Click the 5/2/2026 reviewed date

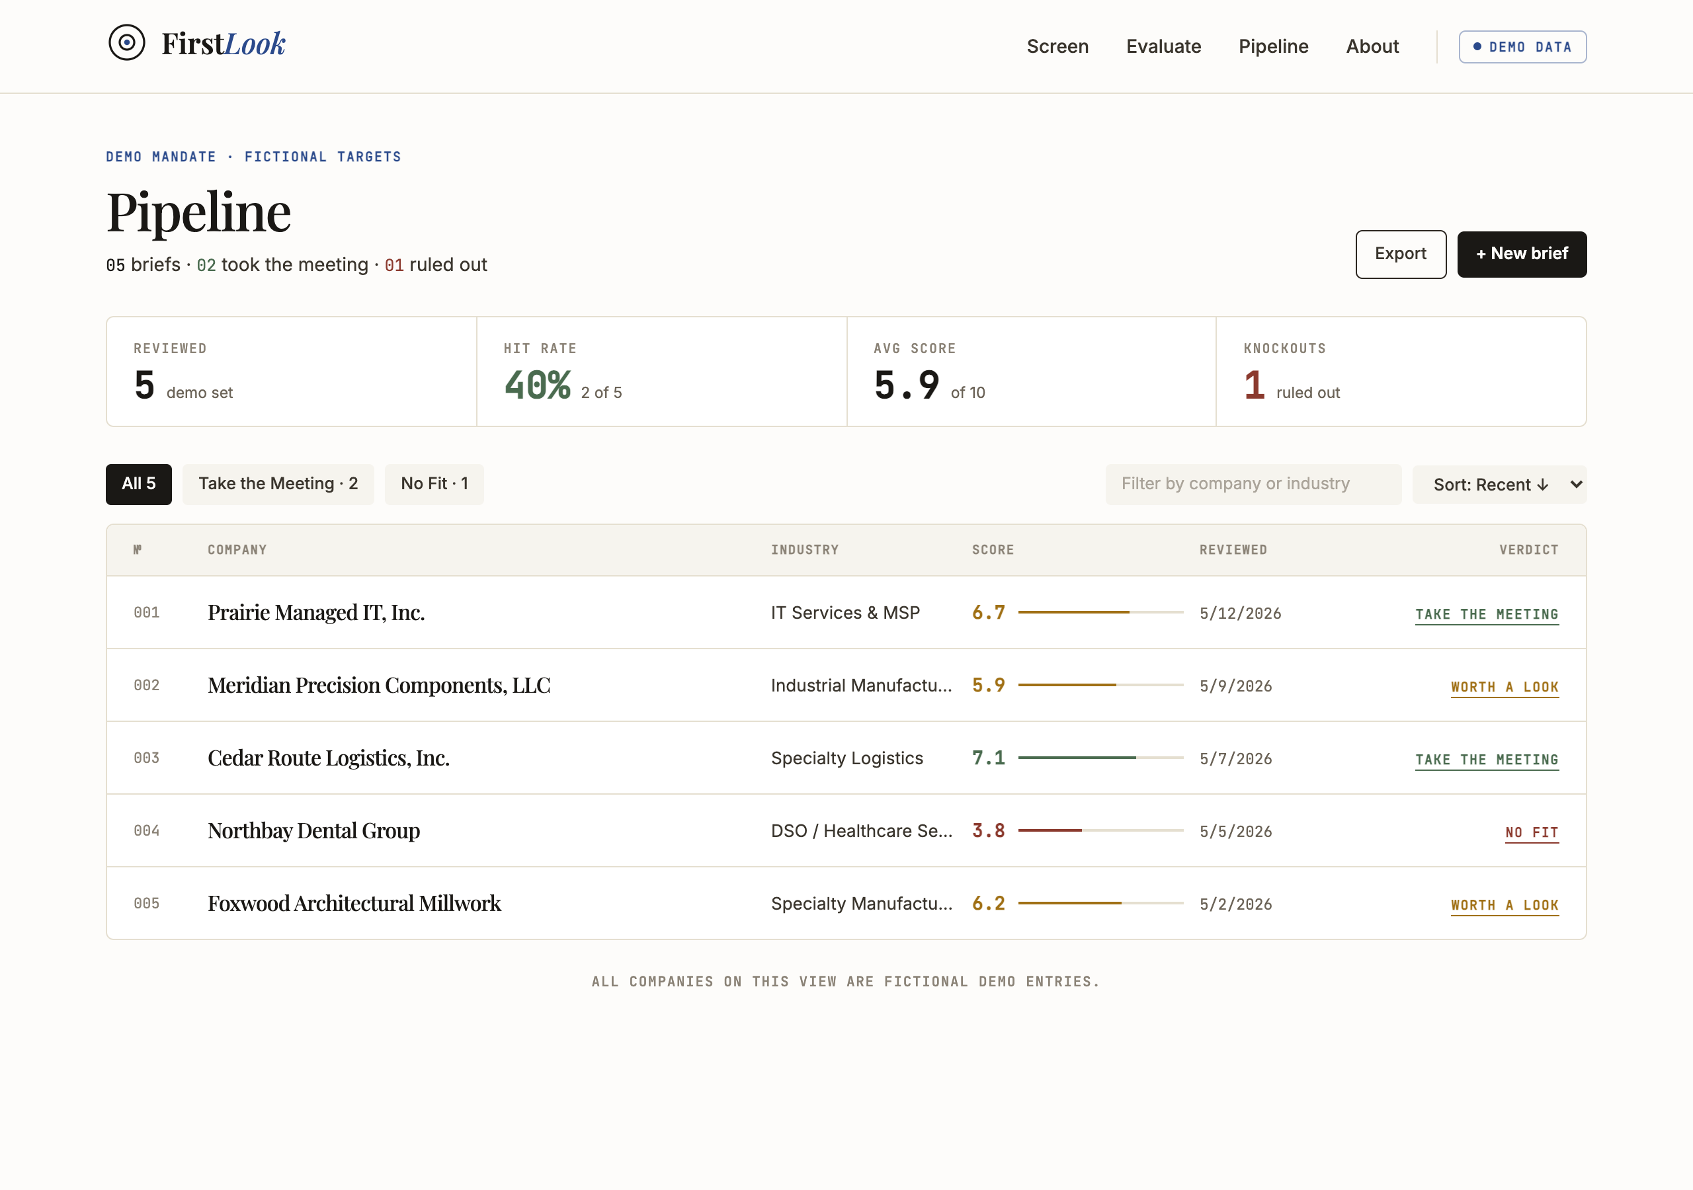(x=1236, y=904)
